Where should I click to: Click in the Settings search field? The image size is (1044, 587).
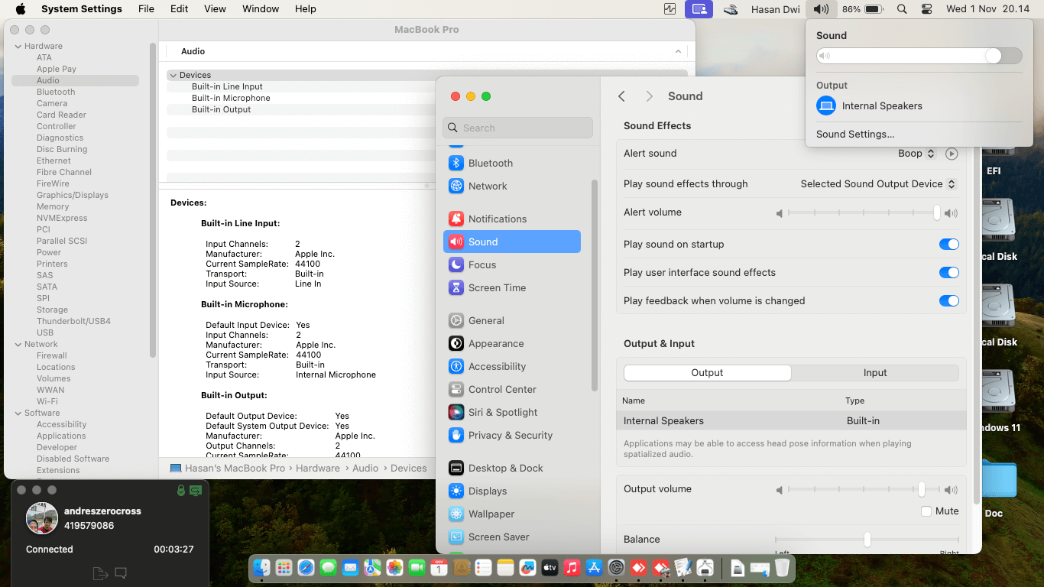(517, 128)
